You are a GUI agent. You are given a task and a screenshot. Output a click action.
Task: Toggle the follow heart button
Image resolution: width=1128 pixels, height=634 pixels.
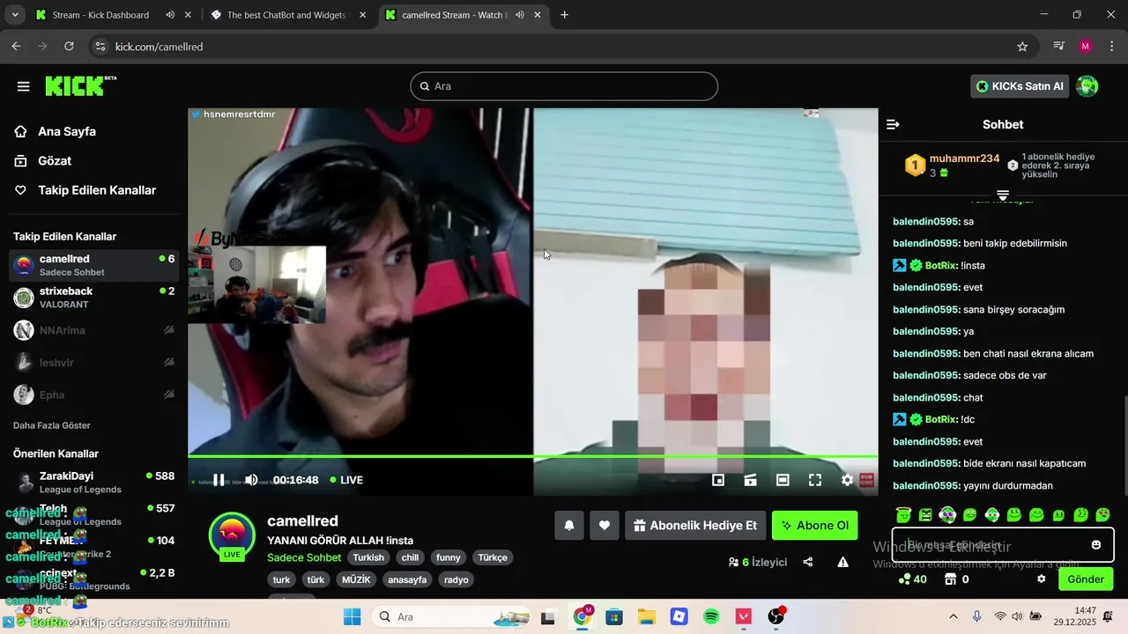605,526
